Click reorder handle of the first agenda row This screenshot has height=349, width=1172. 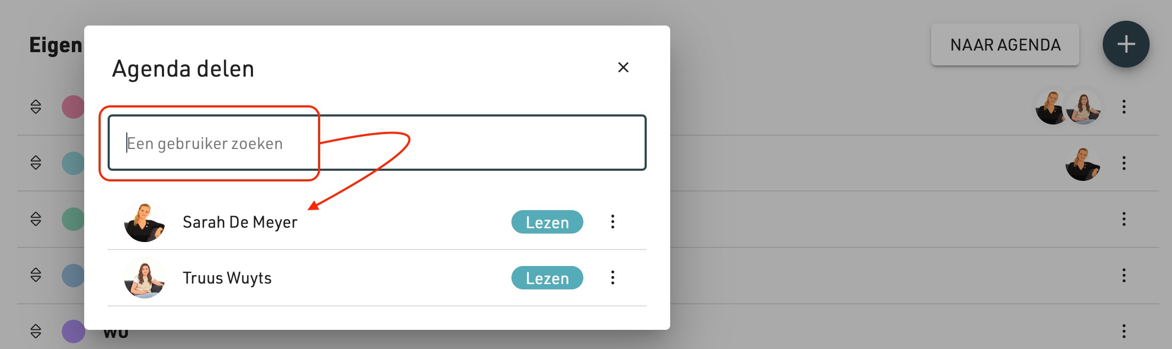click(36, 107)
